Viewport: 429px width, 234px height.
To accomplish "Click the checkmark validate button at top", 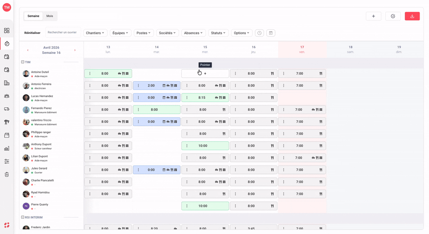I will [393, 16].
